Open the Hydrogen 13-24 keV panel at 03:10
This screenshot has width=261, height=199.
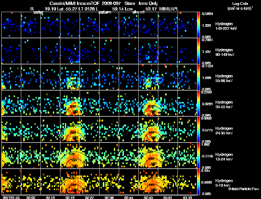187,156
